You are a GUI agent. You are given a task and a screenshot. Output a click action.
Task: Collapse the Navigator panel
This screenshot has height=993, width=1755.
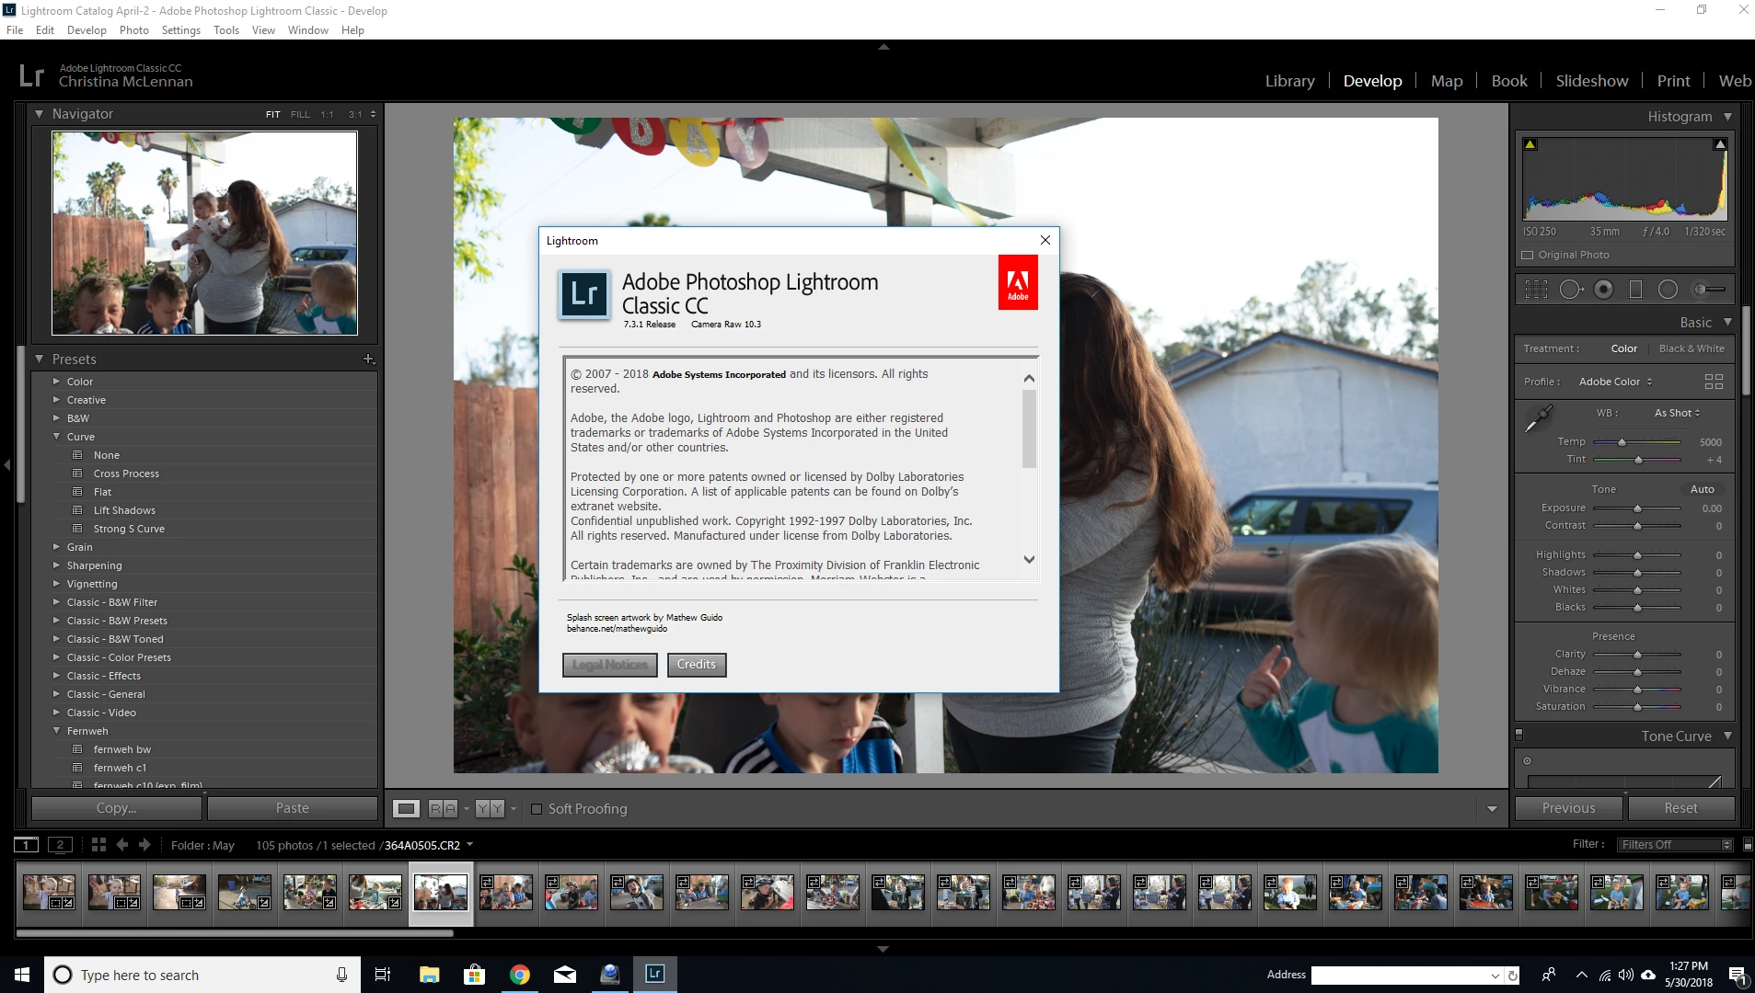pos(39,114)
